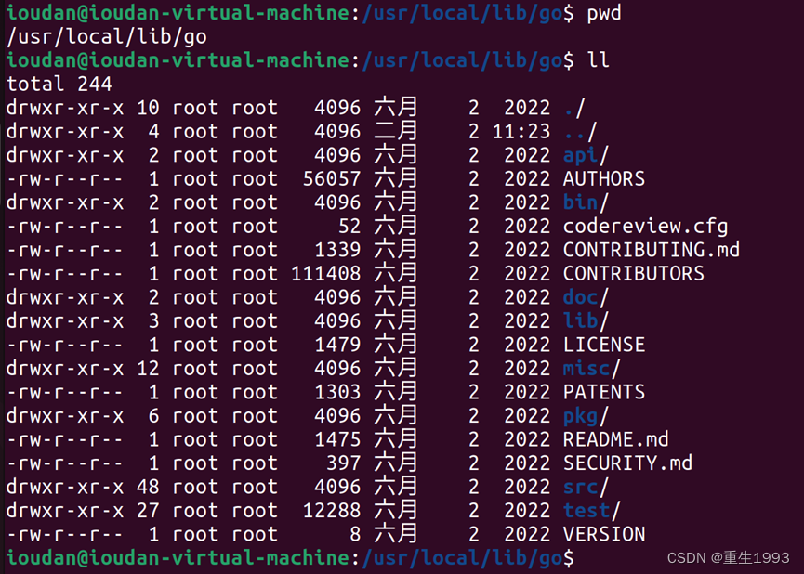
Task: Select the api directory name in listing
Action: coord(579,154)
